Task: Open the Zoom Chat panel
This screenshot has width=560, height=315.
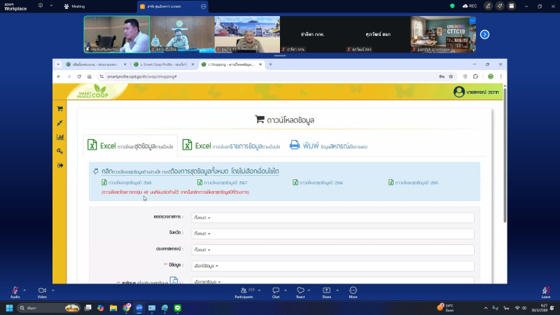Action: point(276,292)
